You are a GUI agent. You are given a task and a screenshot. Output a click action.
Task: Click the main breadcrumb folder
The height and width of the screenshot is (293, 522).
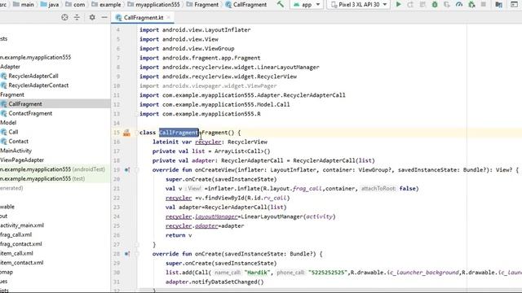pos(24,5)
